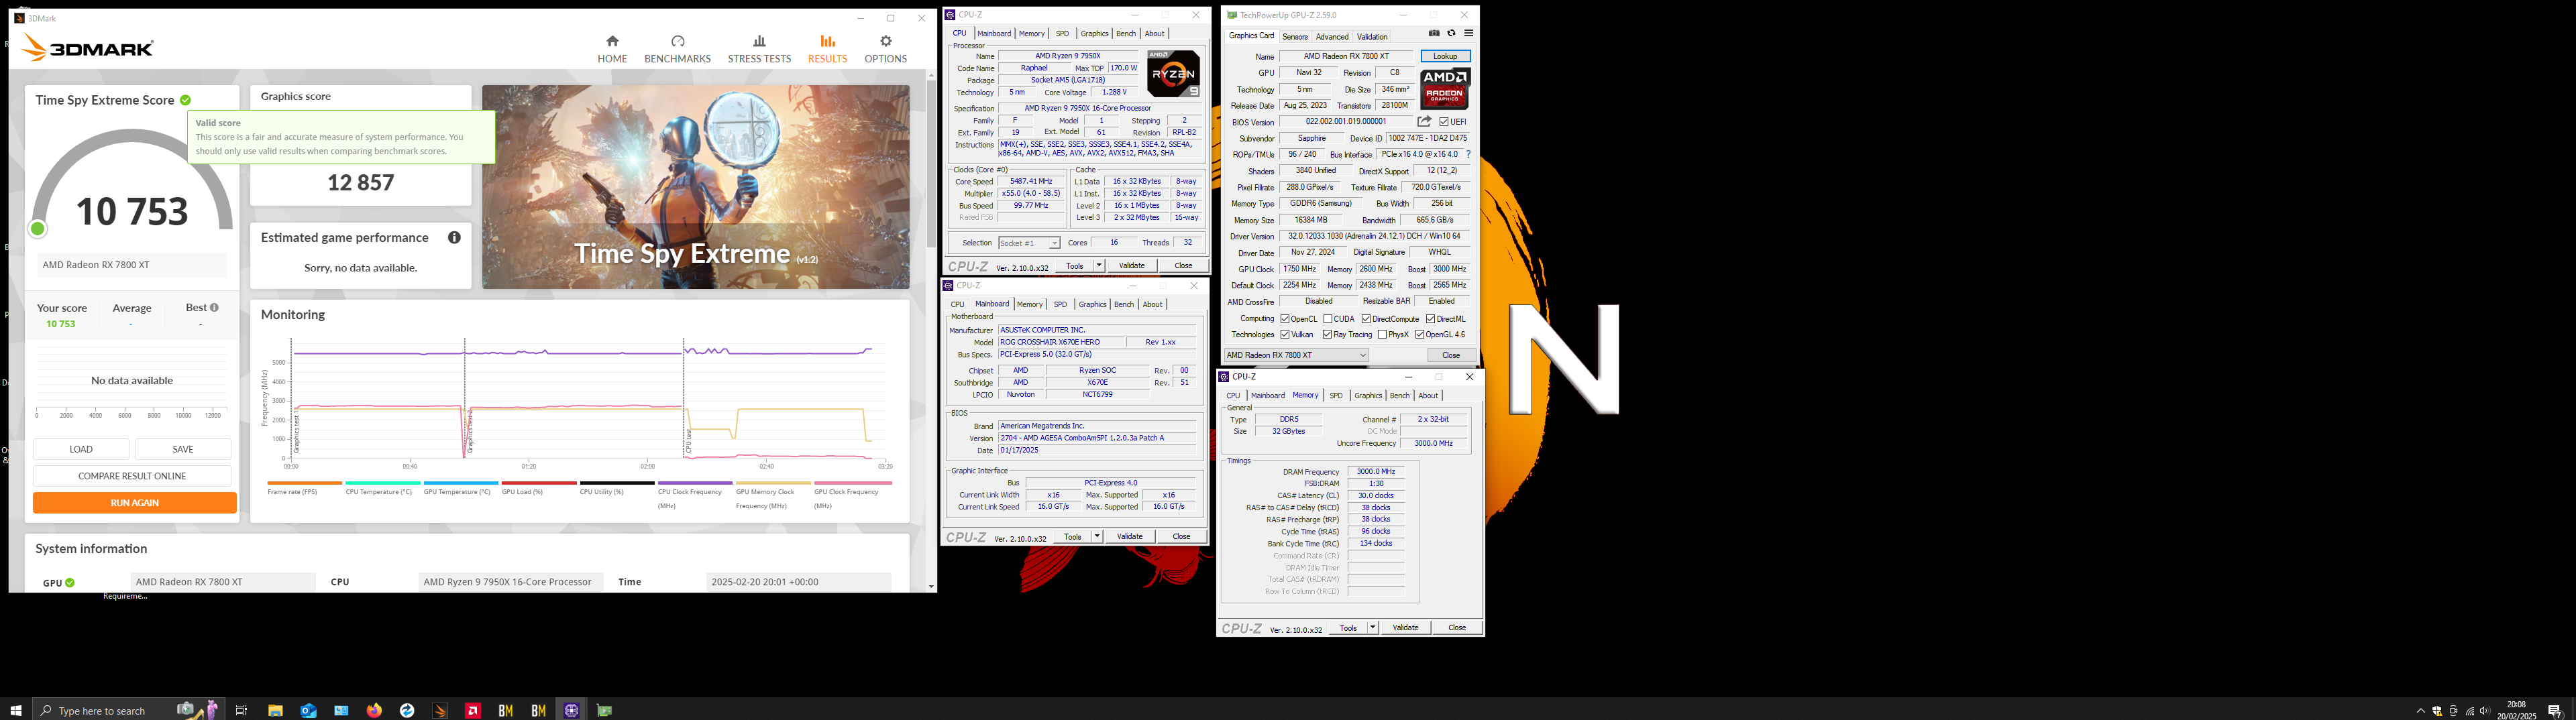Click the 3DMark vertical scrollbar down arrow

coord(931,587)
